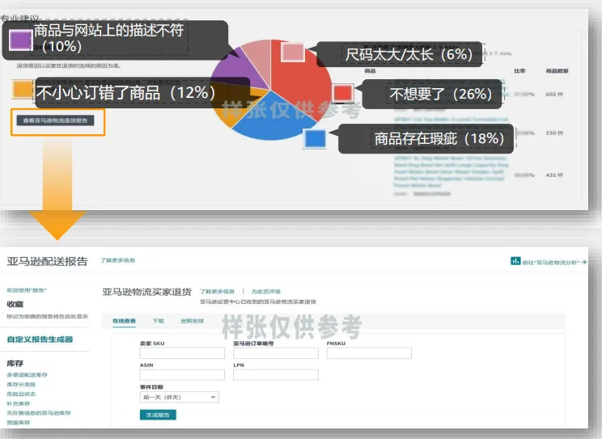Open the 危险品状态 report link
The image size is (602, 439).
click(x=21, y=394)
